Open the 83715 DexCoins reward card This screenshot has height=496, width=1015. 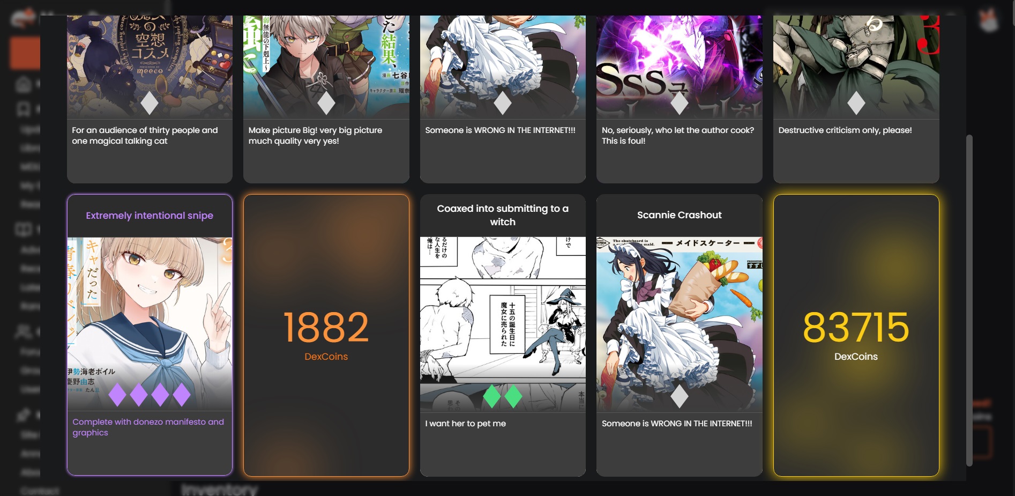[856, 335]
